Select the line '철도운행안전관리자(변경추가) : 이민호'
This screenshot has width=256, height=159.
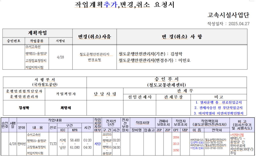coord(154,60)
